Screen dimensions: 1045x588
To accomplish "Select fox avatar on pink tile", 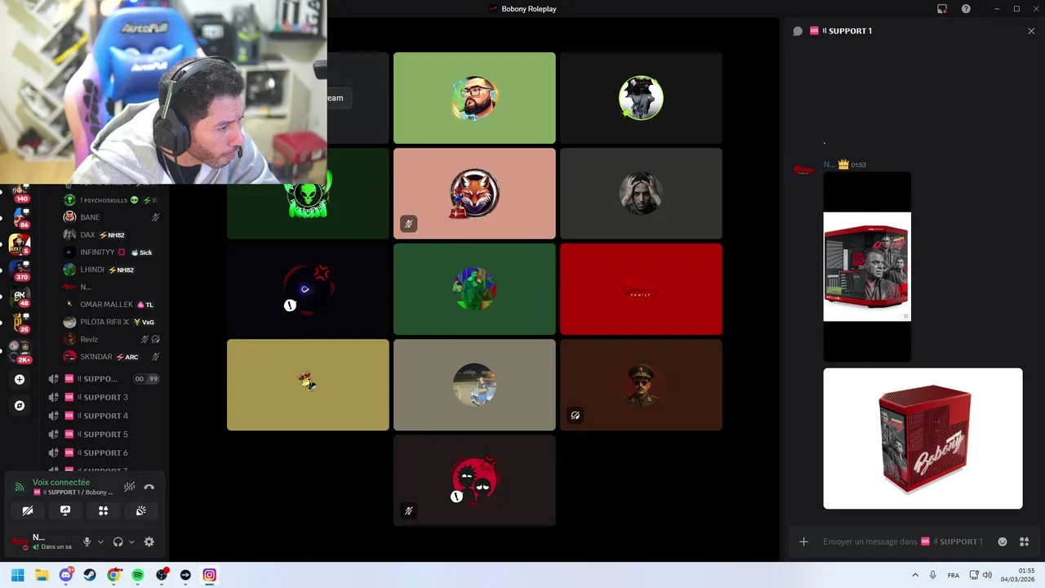I will click(474, 194).
